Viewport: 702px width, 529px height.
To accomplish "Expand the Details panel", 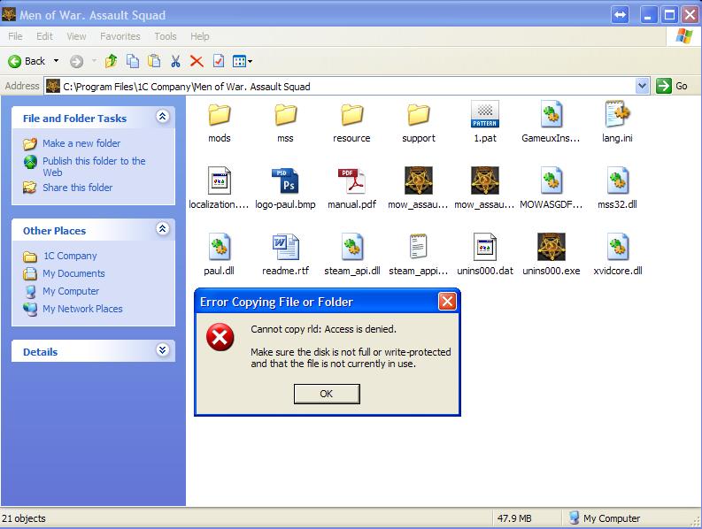I will [x=162, y=350].
